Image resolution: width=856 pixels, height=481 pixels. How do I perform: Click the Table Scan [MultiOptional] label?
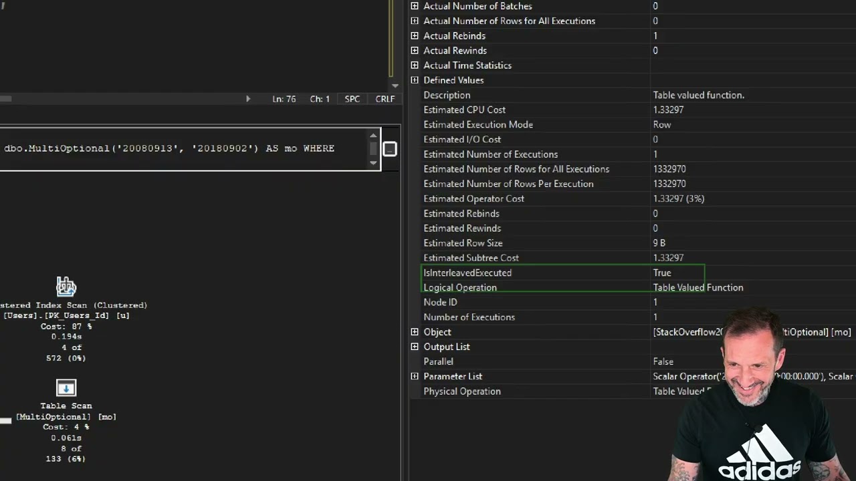tap(66, 411)
